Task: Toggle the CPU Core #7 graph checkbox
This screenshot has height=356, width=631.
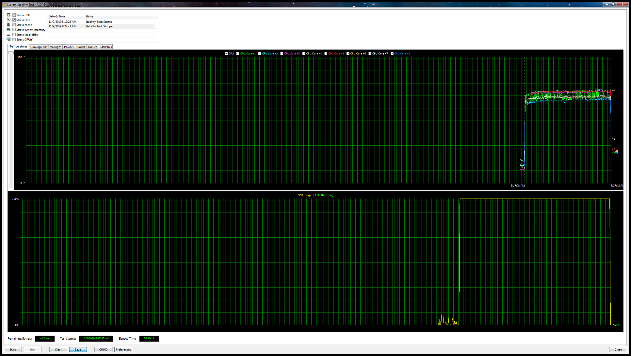Action: (x=370, y=53)
